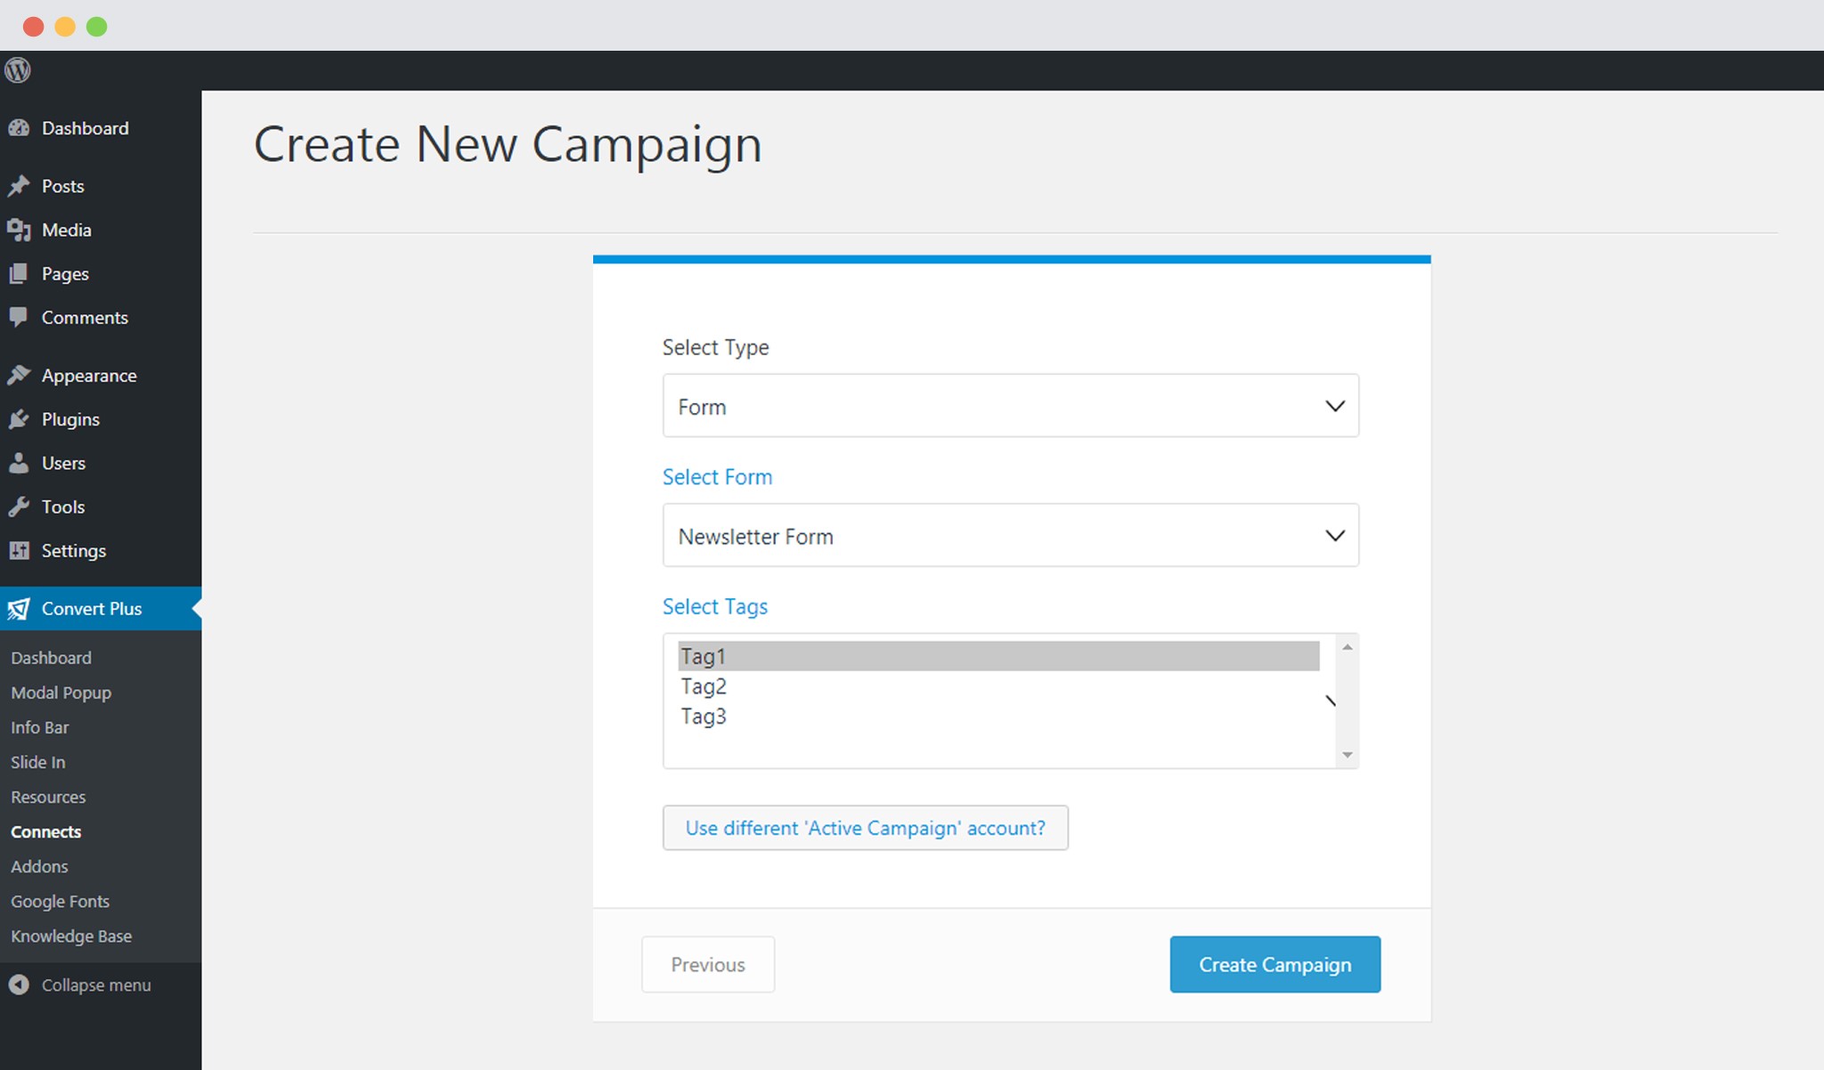The image size is (1824, 1070).
Task: Click the Previous button
Action: [x=708, y=964]
